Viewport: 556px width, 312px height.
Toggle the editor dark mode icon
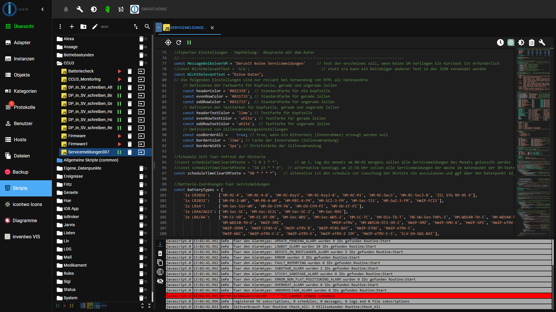(521, 42)
